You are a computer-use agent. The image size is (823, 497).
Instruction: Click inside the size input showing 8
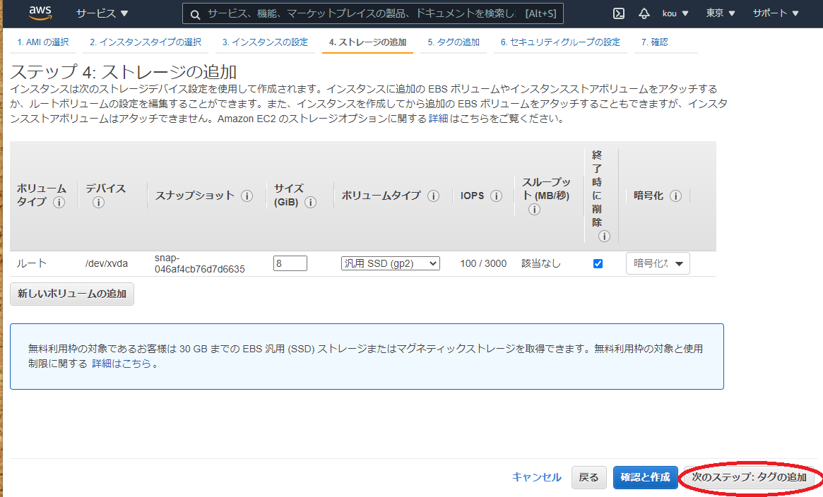290,262
